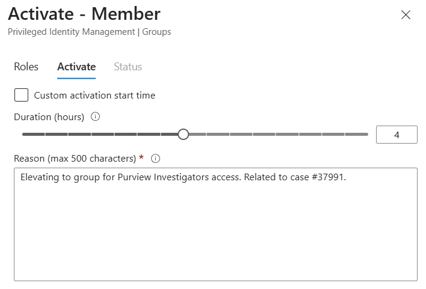Click the far-right end of duration slider
Image resolution: width=426 pixels, height=289 pixels.
366,135
